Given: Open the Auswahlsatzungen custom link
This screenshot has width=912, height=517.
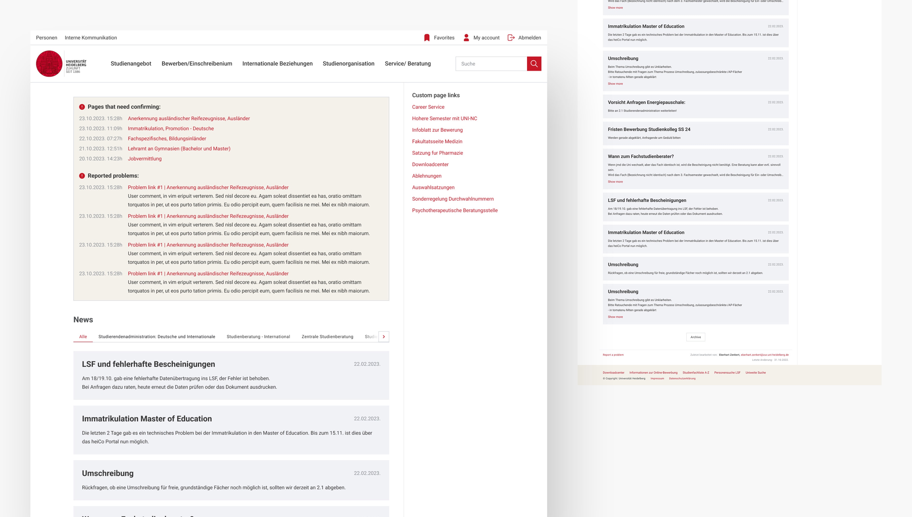Looking at the screenshot, I should tap(433, 188).
